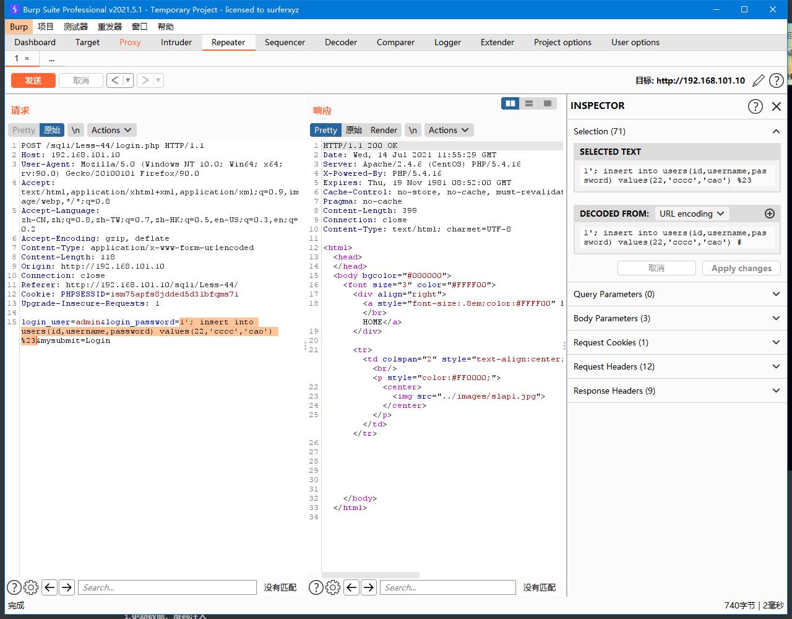Click the Burp Suite logo icon

14,9
